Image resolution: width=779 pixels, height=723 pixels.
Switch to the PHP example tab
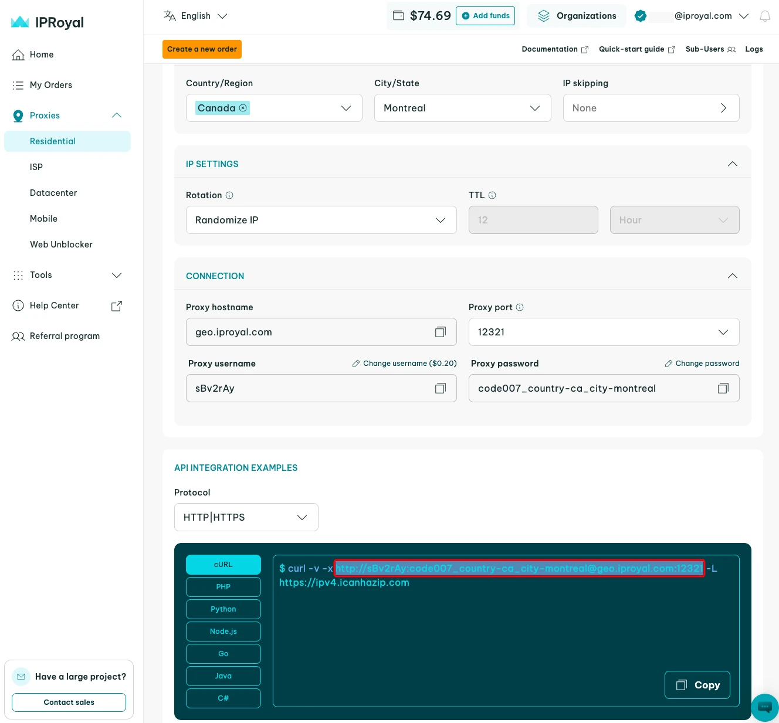[x=223, y=587]
